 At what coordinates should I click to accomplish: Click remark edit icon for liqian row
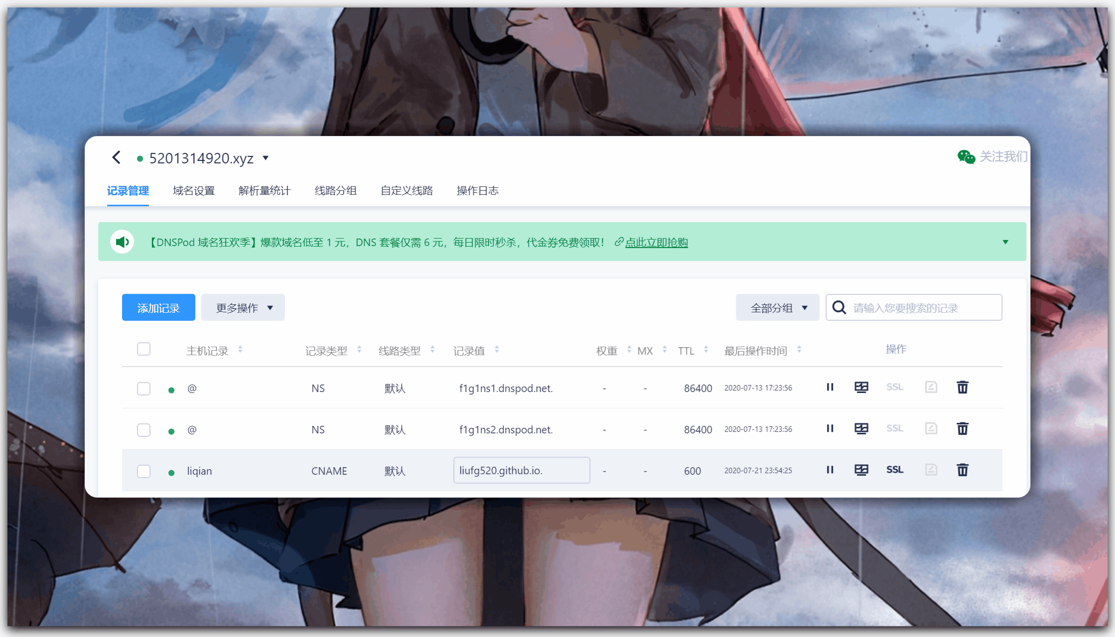(x=931, y=470)
